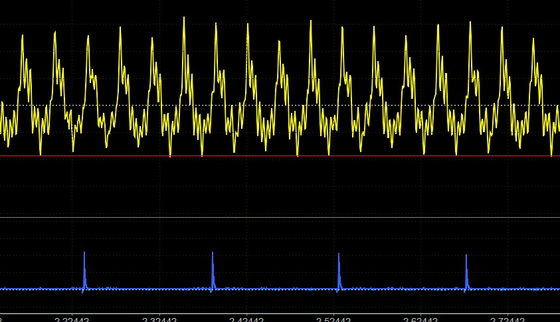Click the 2.32442 time axis label
Image resolution: width=560 pixels, height=322 pixels.
pyautogui.click(x=159, y=319)
